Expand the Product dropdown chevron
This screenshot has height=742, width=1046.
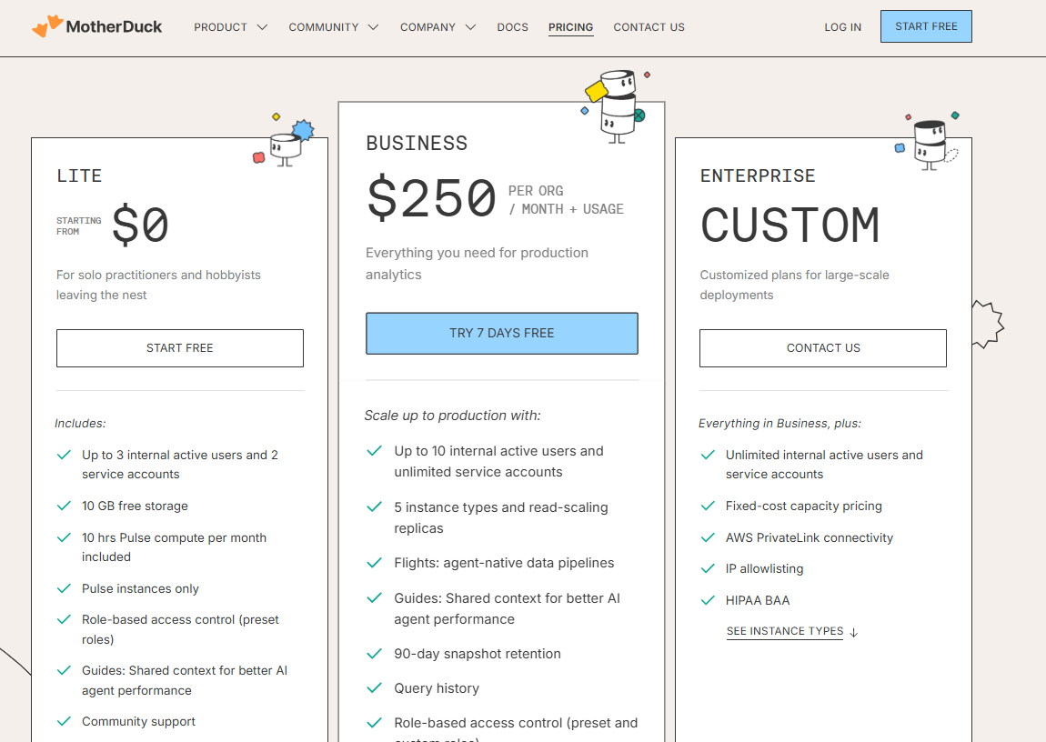pyautogui.click(x=262, y=27)
